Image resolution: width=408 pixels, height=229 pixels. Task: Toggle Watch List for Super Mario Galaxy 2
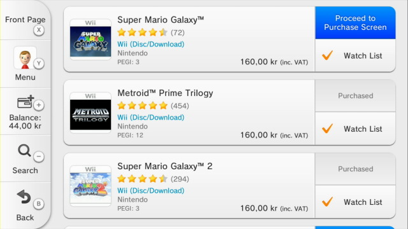(355, 202)
